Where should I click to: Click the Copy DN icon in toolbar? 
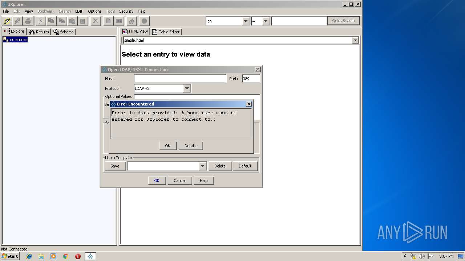62,21
